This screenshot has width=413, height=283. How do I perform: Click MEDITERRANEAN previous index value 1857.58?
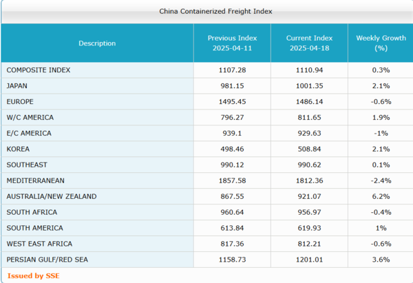232,180
